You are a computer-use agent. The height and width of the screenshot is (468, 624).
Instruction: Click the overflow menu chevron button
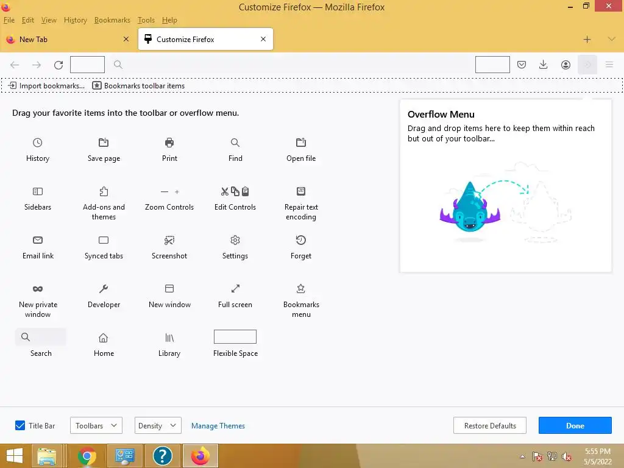587,65
